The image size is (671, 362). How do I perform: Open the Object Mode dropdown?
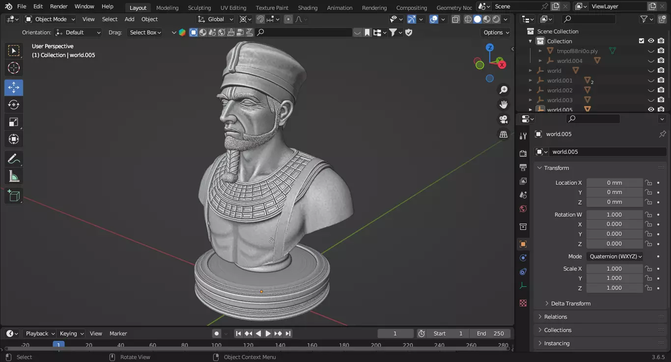click(x=50, y=19)
